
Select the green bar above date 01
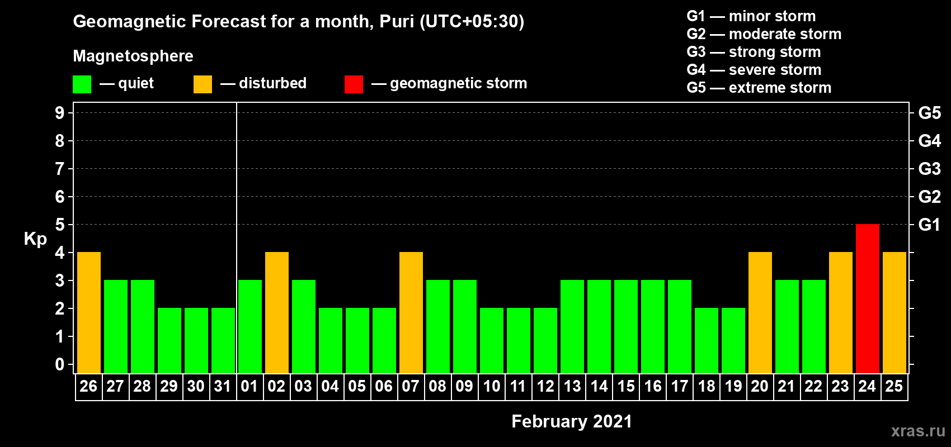[x=250, y=326]
